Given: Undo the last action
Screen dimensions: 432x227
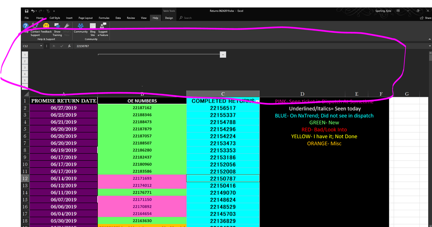Looking at the screenshot, I should point(33,11).
